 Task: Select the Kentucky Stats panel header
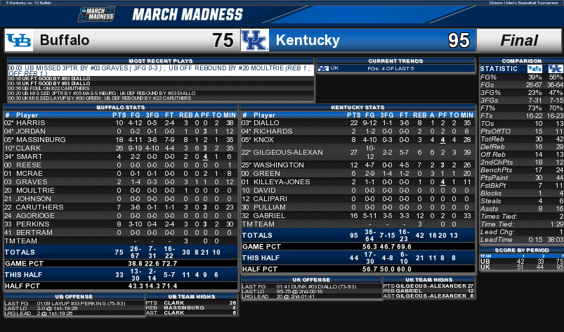pyautogui.click(x=358, y=108)
